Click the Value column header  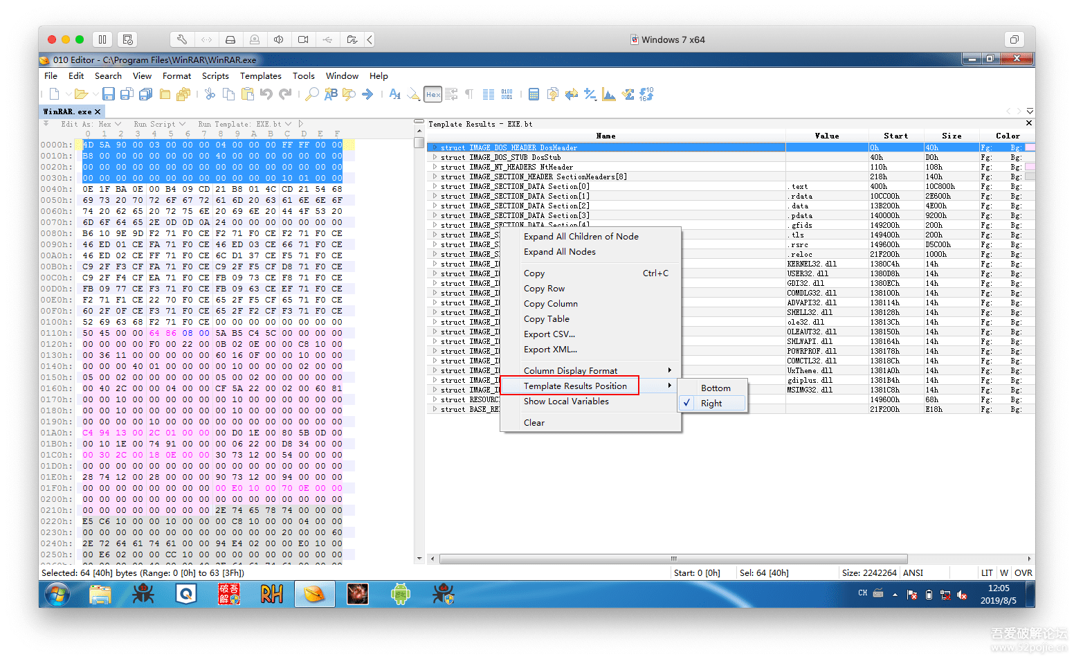tap(827, 136)
